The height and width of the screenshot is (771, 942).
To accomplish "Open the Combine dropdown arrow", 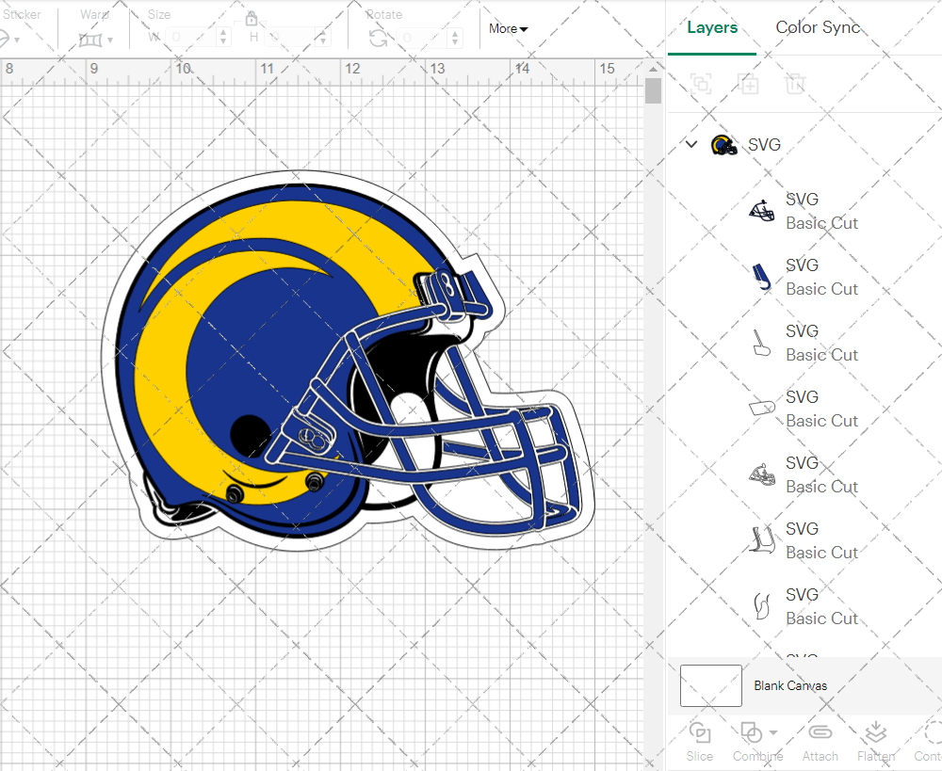I will (x=773, y=732).
